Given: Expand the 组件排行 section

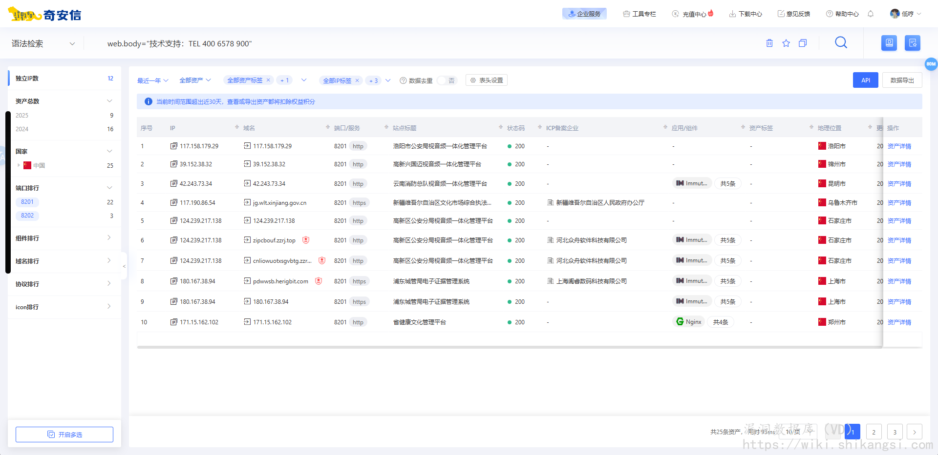Looking at the screenshot, I should [109, 237].
